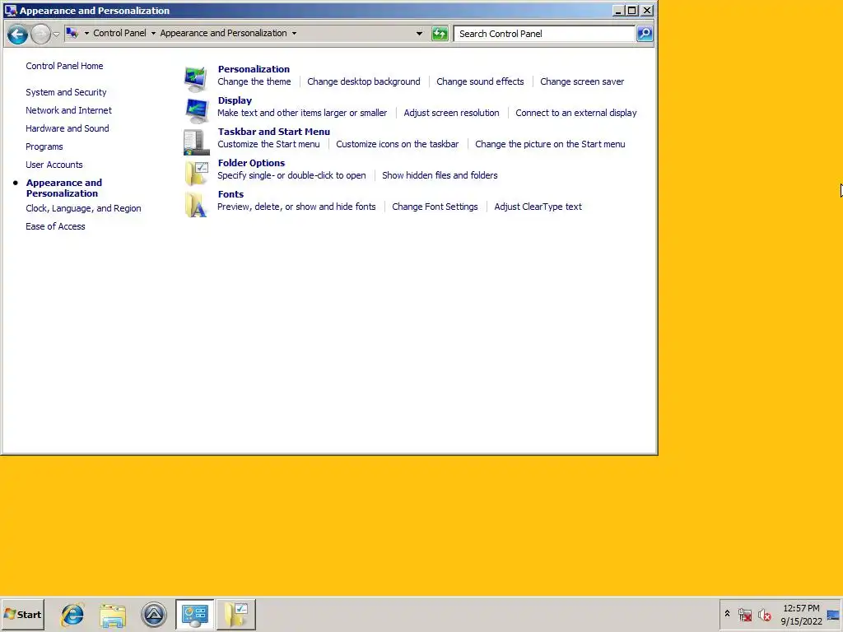Open address bar previous locations dropdown

coord(419,33)
